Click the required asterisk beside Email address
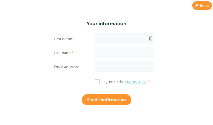 (79, 67)
